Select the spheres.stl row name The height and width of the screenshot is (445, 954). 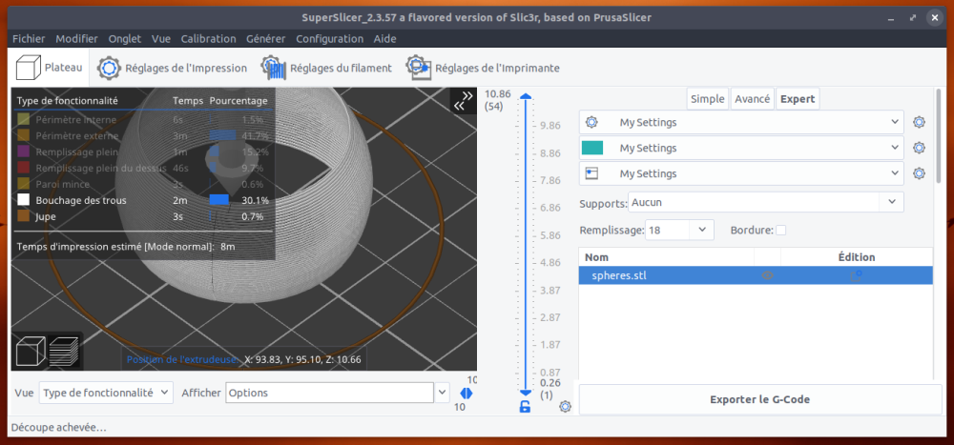coord(619,275)
